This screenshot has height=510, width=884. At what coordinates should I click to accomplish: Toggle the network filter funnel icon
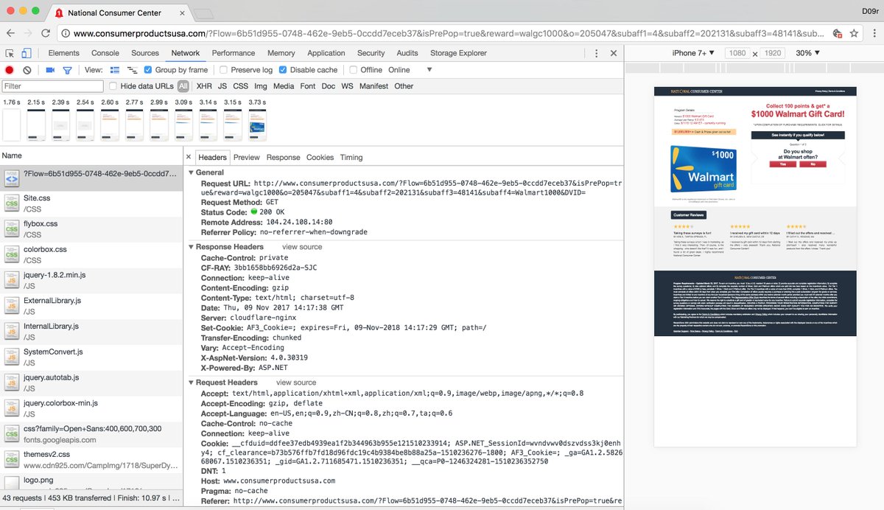67,70
